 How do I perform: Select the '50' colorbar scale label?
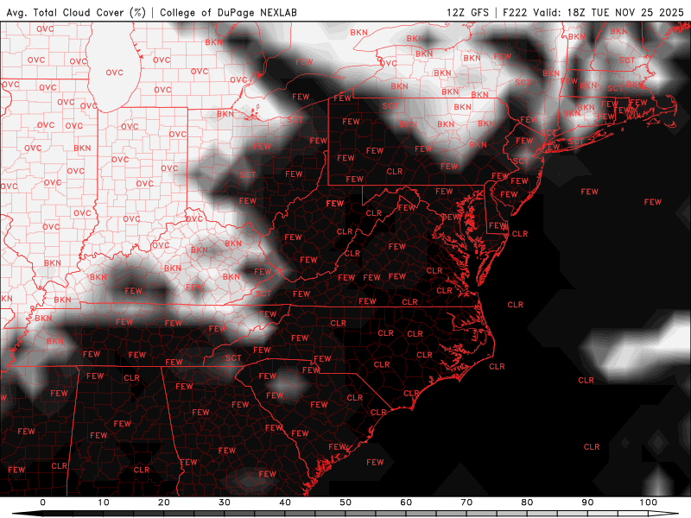tap(345, 502)
